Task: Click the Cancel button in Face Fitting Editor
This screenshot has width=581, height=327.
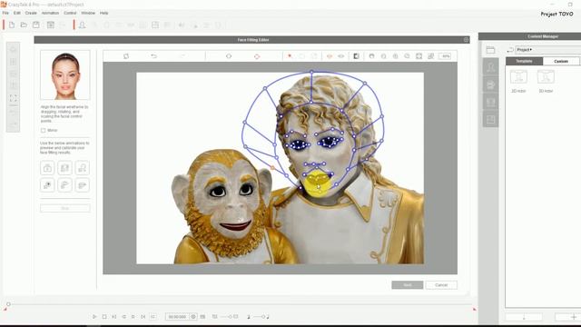Action: coord(441,284)
